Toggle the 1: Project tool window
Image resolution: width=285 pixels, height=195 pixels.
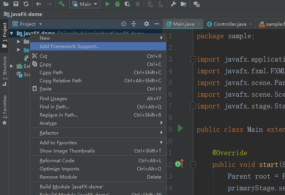(x=4, y=35)
